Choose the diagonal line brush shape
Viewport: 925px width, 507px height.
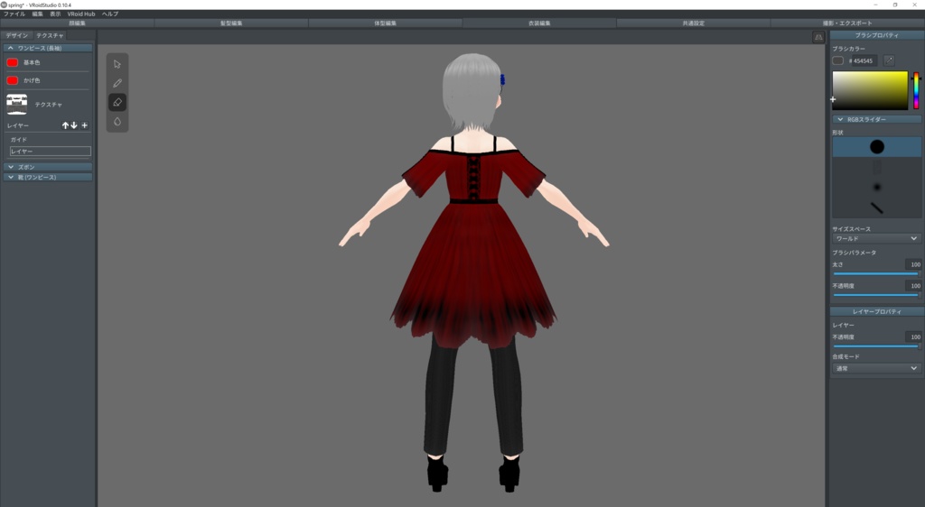click(x=876, y=207)
